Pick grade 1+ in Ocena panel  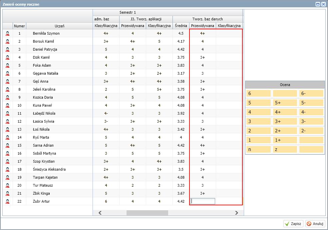[x=285, y=140]
